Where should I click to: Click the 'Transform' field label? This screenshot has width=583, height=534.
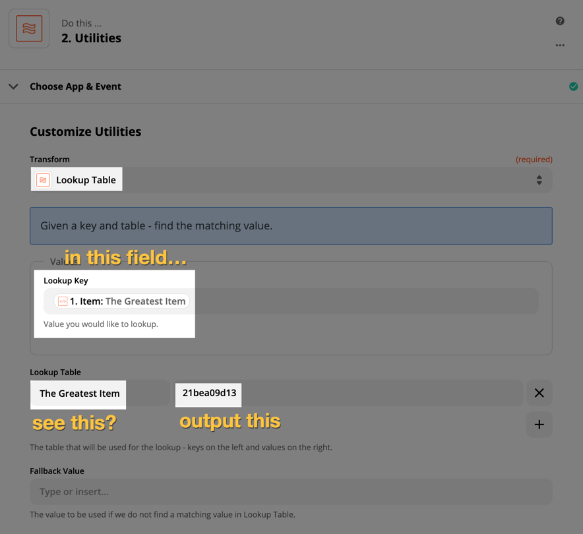[50, 160]
